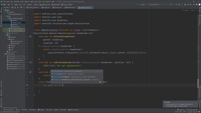This screenshot has height=113, width=201.
Task: Collapse the Gradle Scripts node
Action: pyautogui.click(x=4, y=54)
